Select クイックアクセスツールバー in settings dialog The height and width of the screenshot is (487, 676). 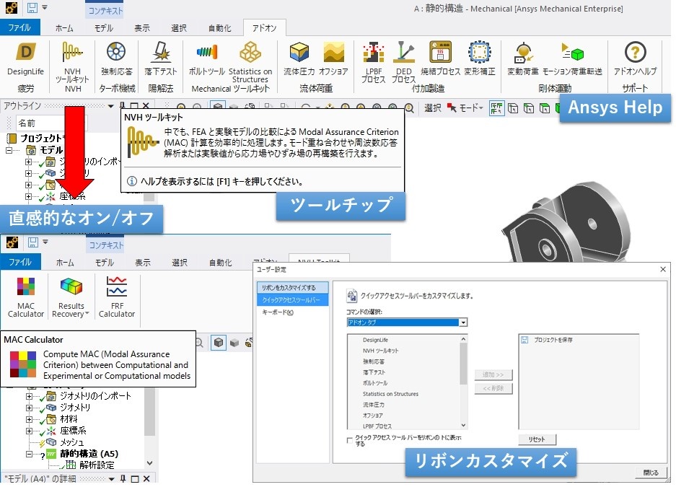pos(292,299)
